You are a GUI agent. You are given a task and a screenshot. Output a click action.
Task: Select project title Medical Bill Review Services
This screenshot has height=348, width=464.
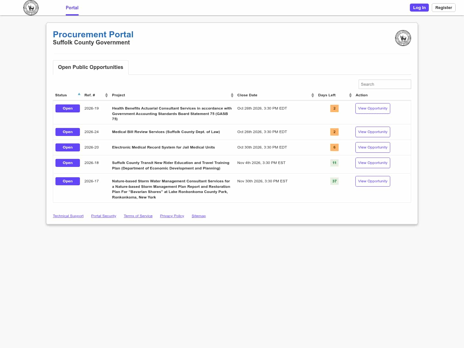coord(166,132)
